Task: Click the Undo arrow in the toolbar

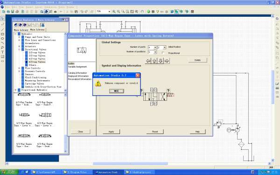Action: 82,11
